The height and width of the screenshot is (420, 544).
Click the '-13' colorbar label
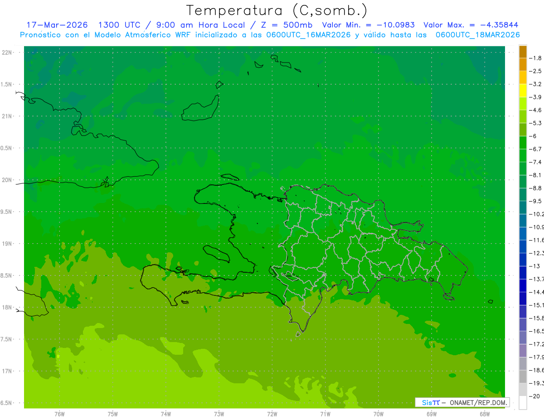point(534,266)
